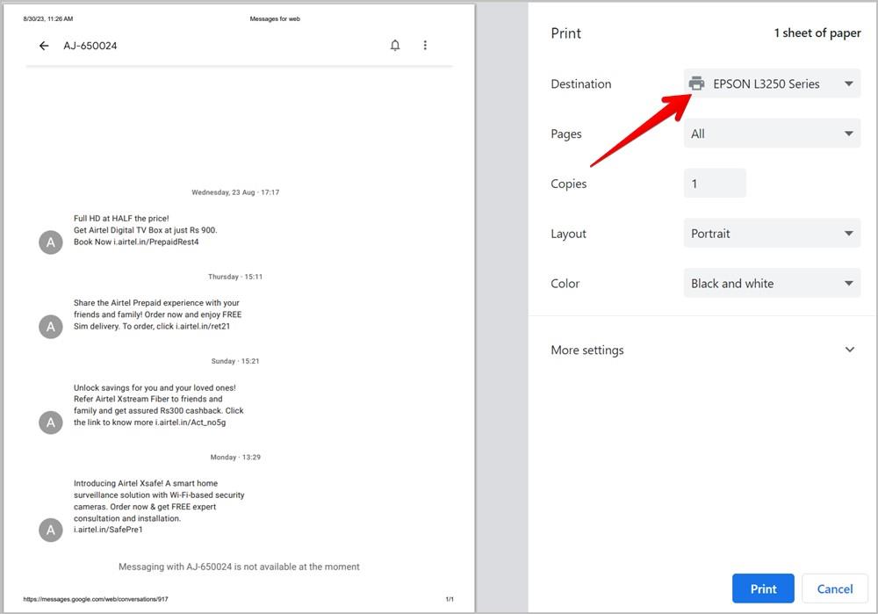The height and width of the screenshot is (614, 878).
Task: Click the Full HD at HALF the price message
Action: click(x=146, y=230)
